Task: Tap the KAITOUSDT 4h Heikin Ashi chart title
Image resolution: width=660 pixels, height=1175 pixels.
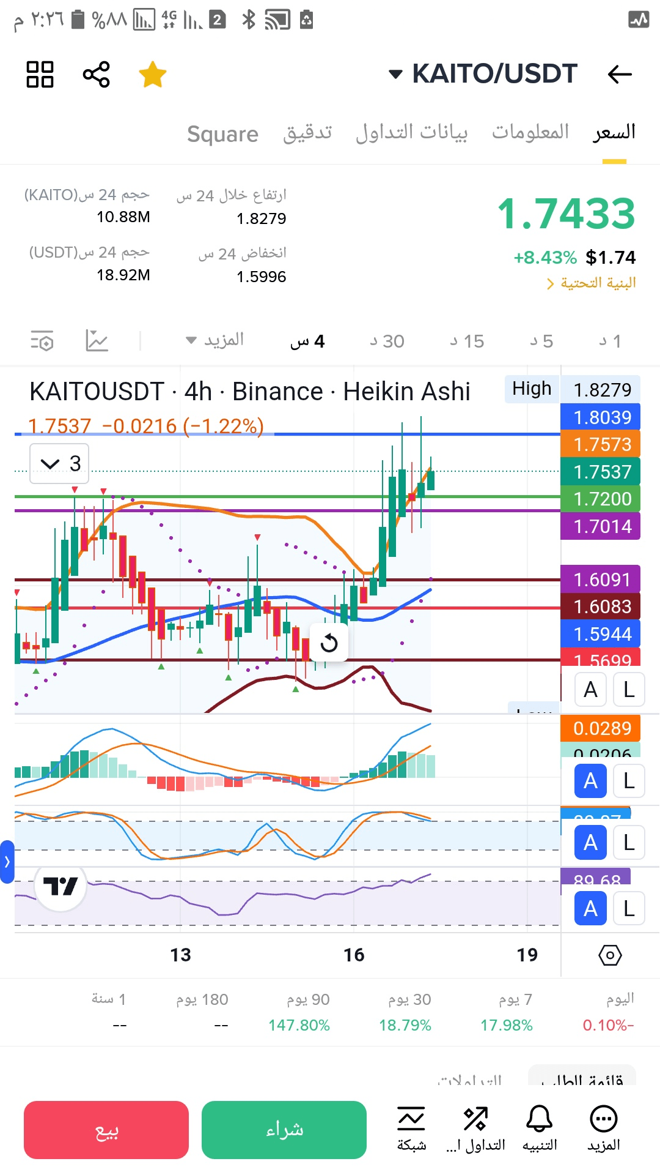Action: [x=250, y=392]
